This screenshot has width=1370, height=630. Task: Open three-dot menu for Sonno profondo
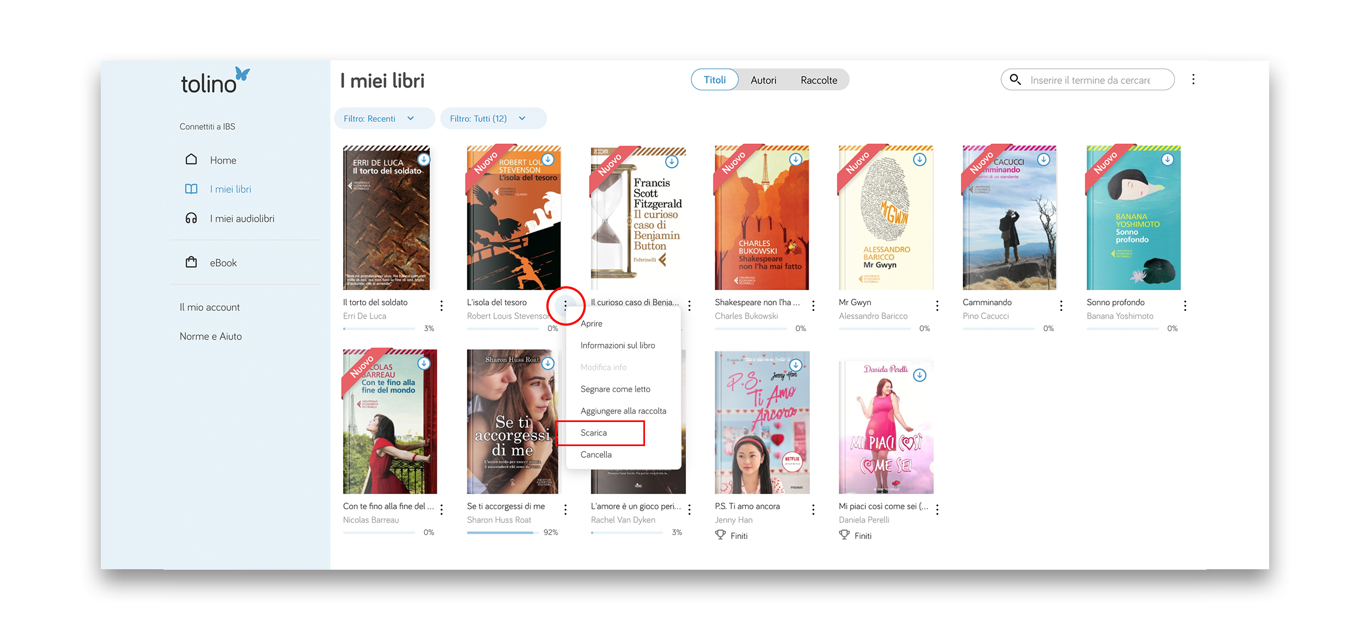1185,305
